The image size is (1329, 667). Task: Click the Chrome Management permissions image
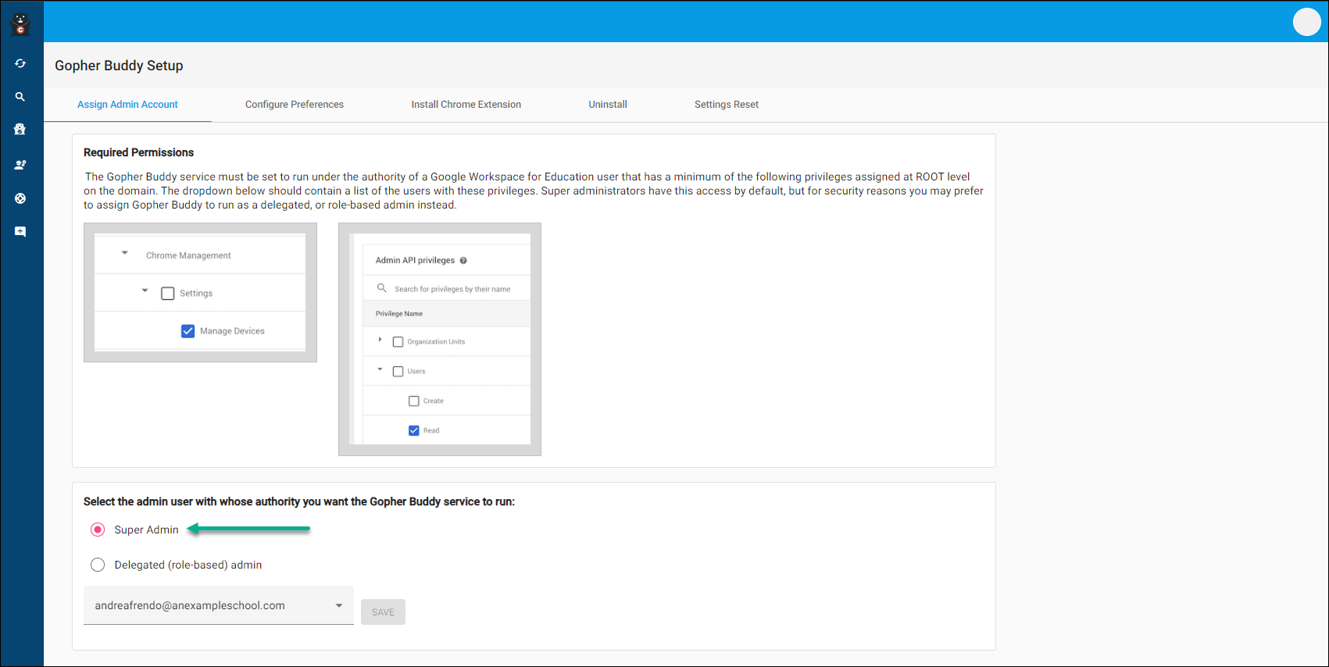[x=200, y=293]
